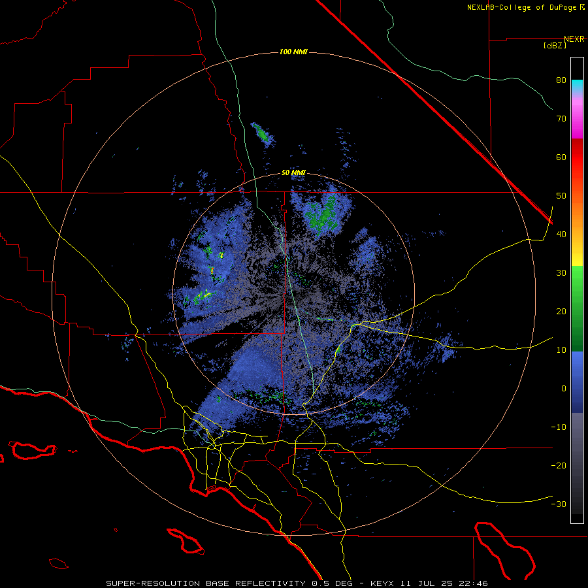Click the 50 NMI range ring label

[x=293, y=173]
